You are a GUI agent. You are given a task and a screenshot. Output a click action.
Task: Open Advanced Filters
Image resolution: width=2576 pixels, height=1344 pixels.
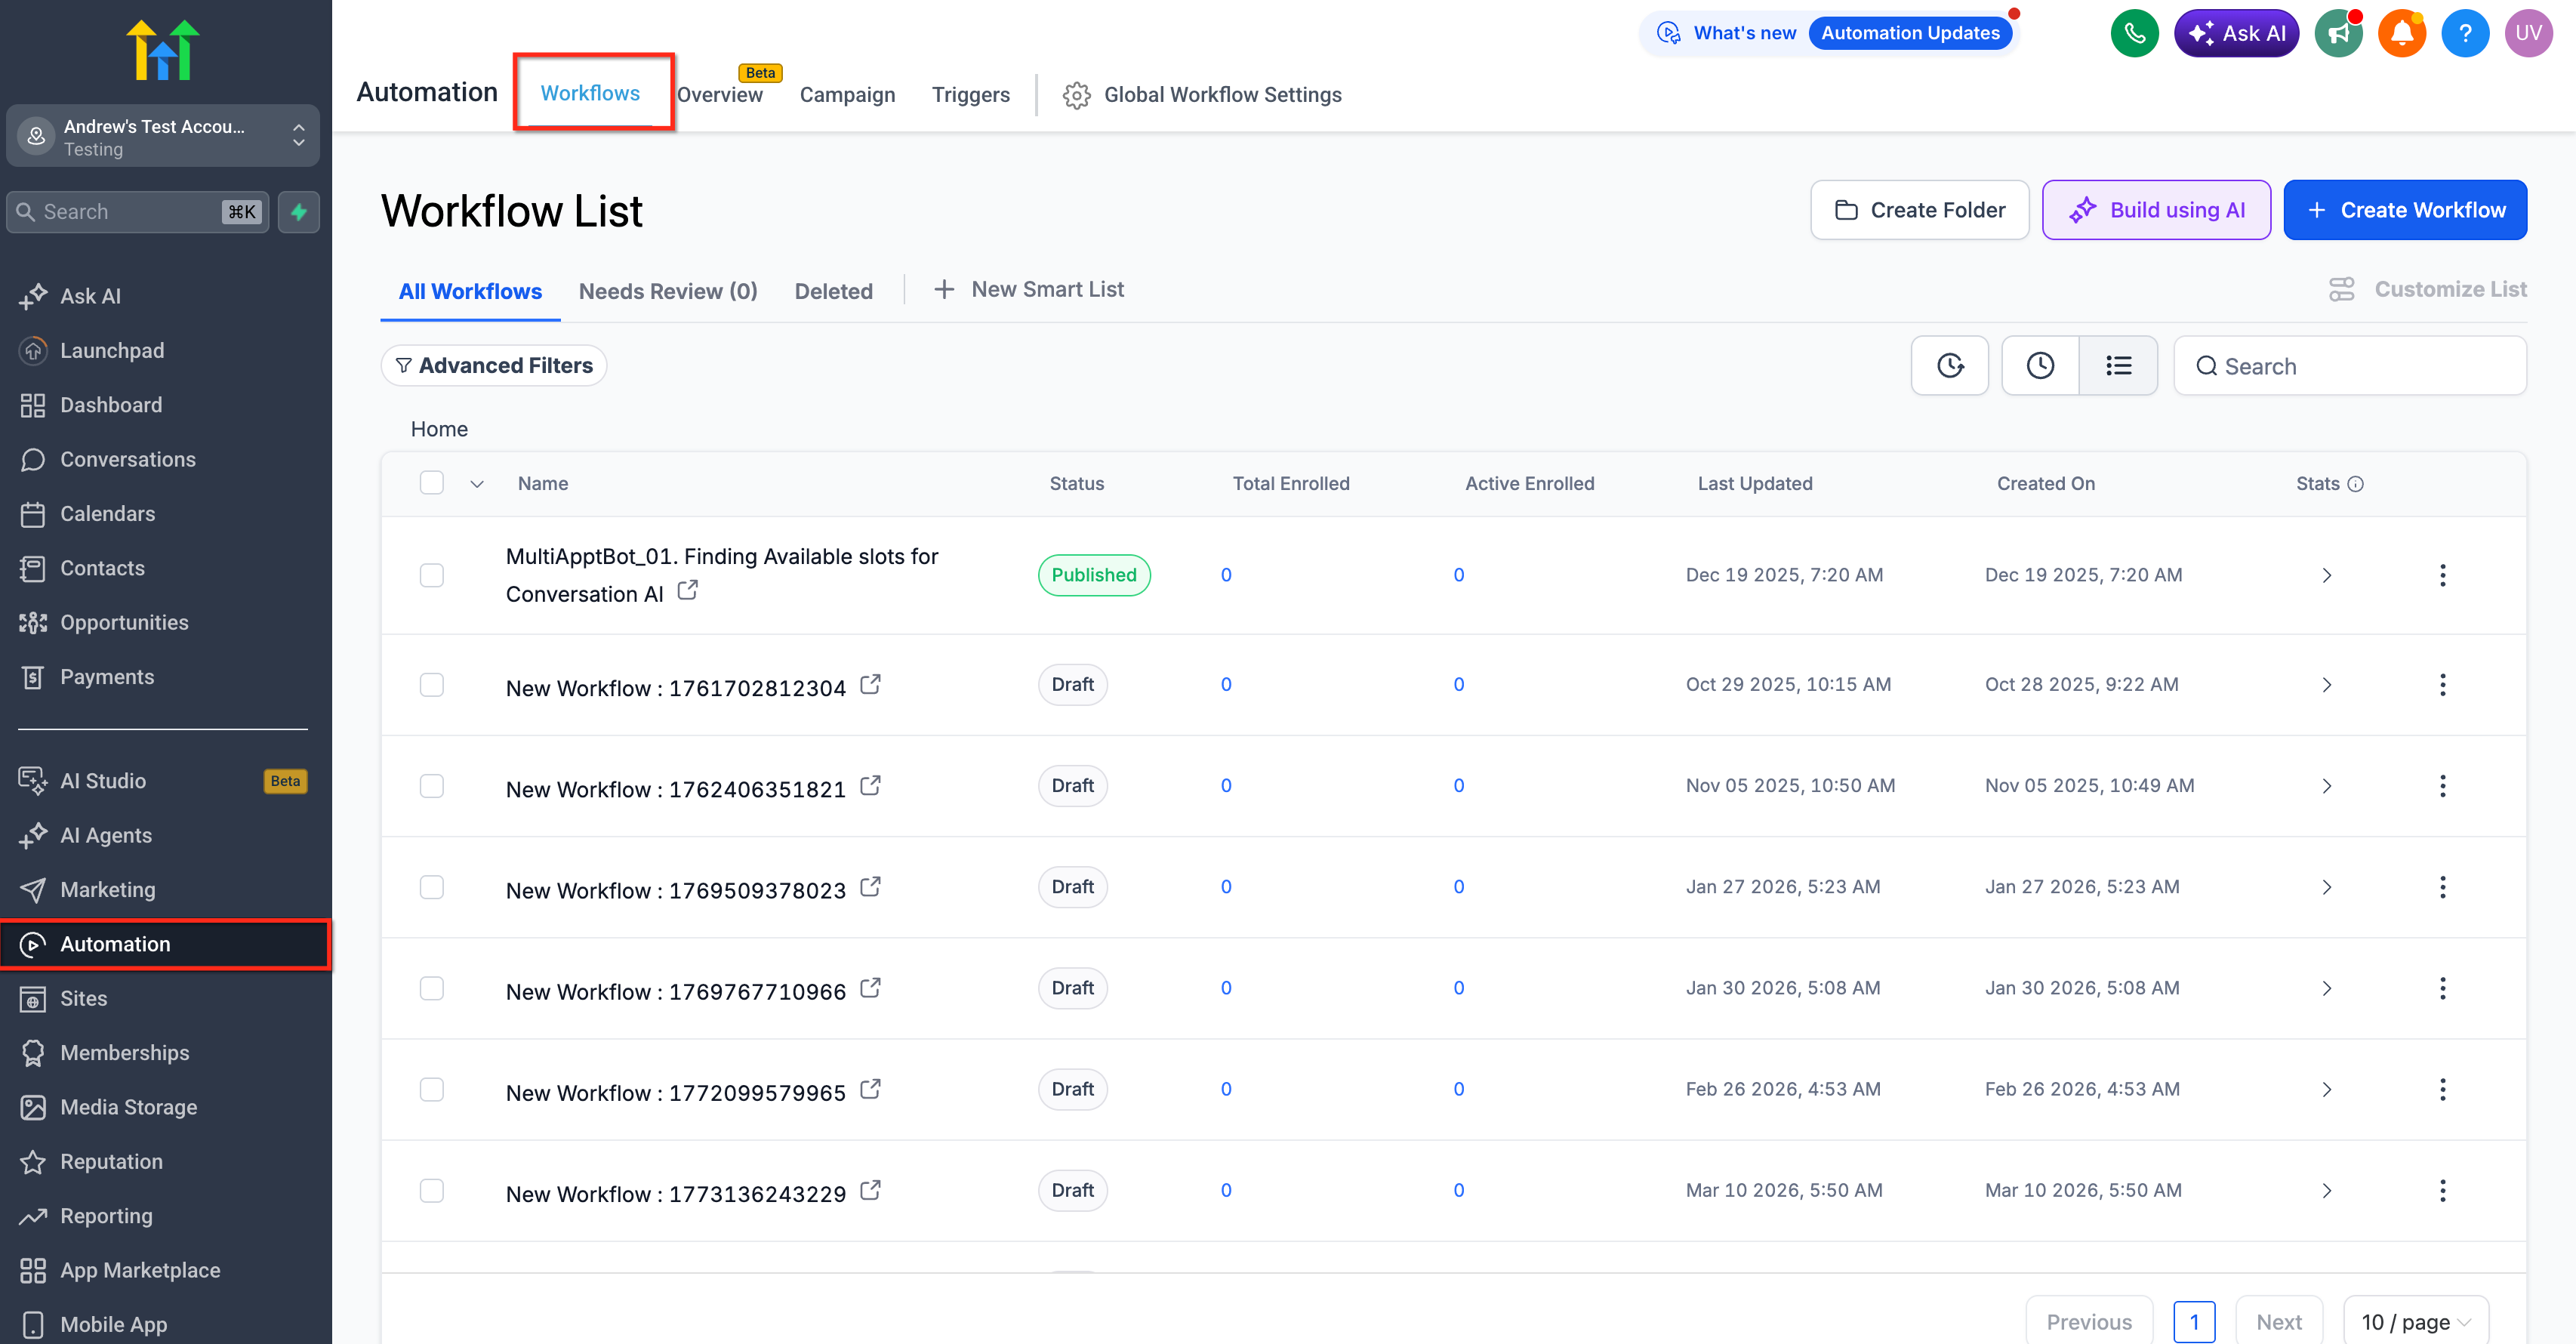tap(494, 366)
